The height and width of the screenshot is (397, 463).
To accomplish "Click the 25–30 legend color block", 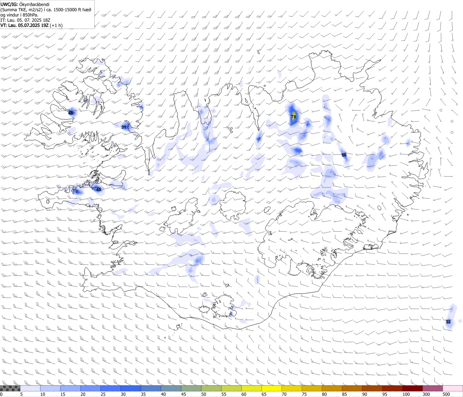I will point(110,388).
